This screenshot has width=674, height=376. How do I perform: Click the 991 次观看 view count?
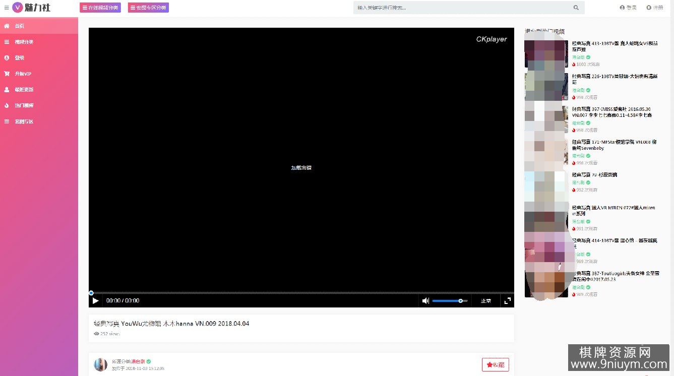pyautogui.click(x=585, y=229)
